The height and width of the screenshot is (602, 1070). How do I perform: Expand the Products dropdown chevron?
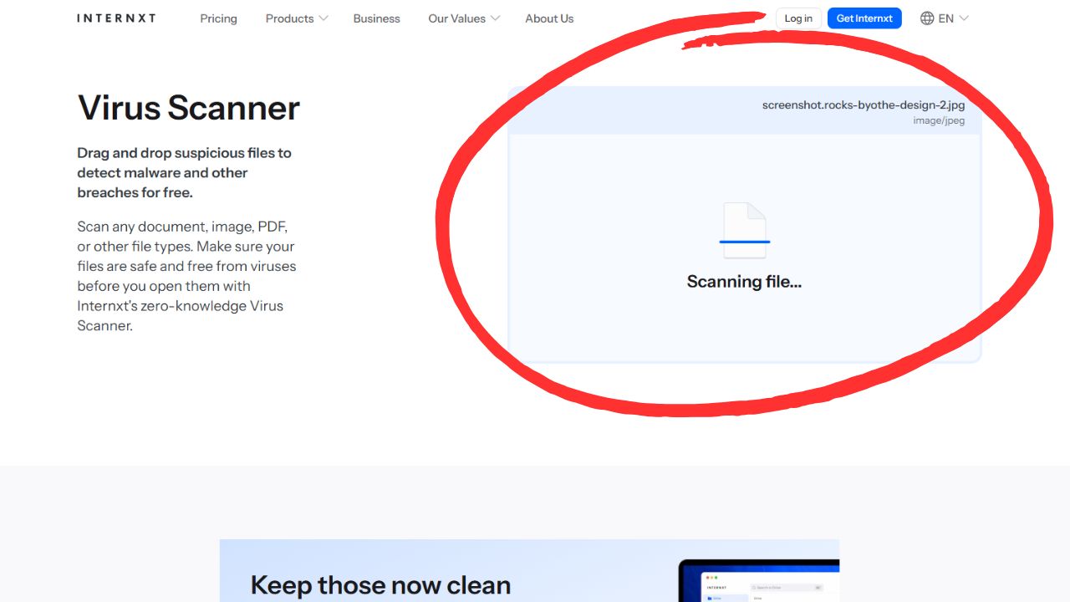[x=324, y=18]
